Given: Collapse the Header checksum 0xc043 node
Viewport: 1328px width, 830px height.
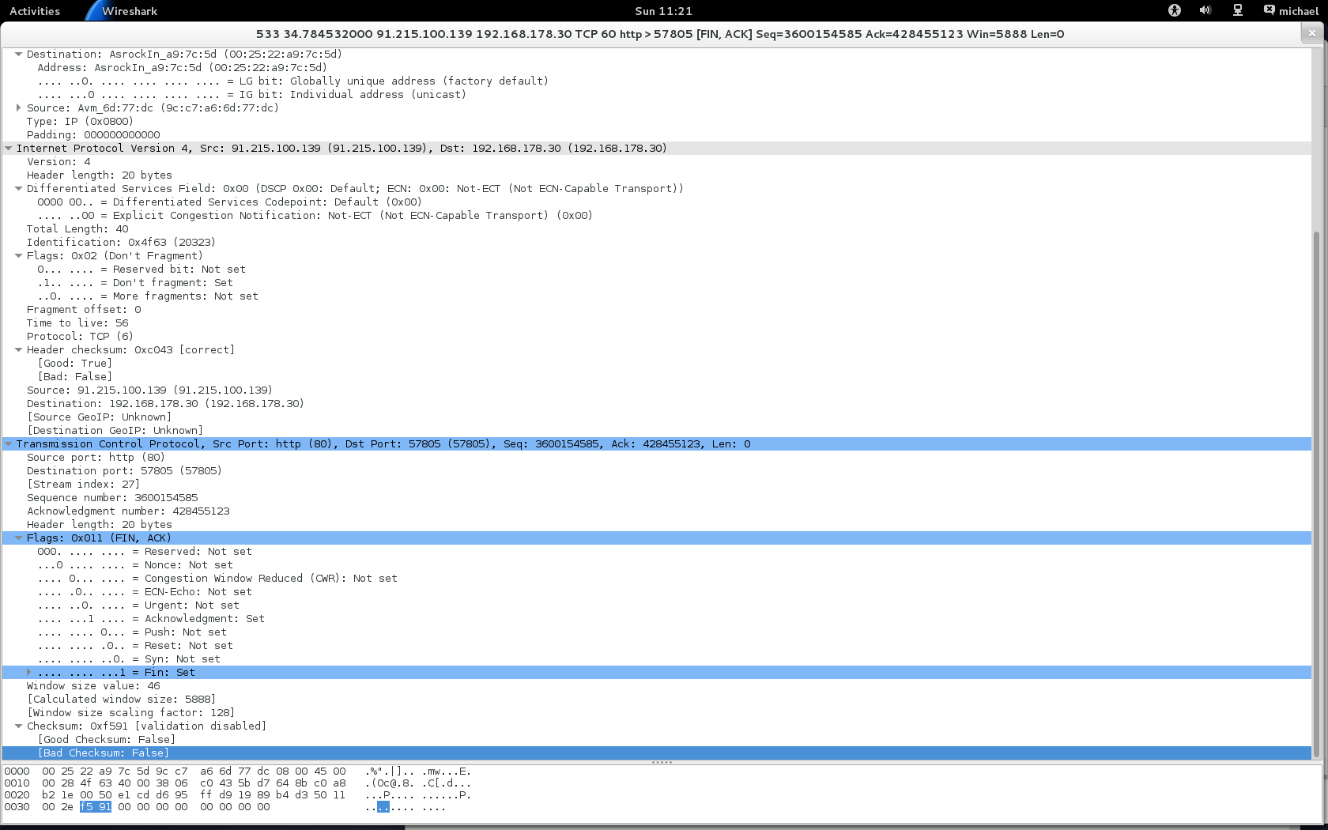Looking at the screenshot, I should [18, 350].
